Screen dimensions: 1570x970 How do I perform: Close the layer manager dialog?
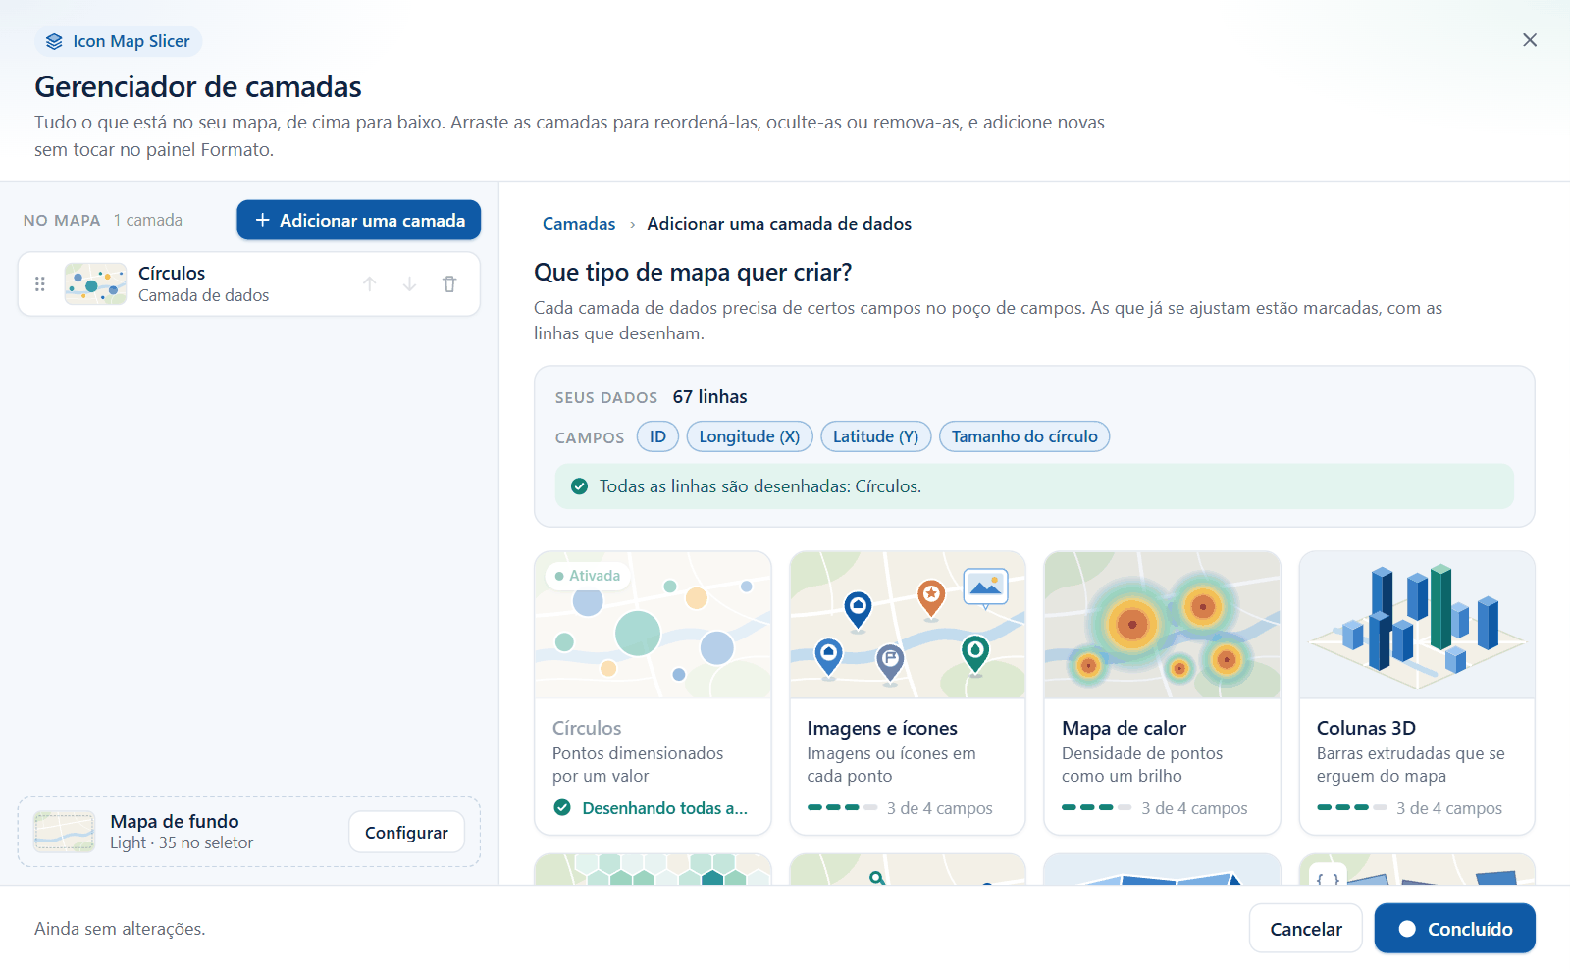[1530, 40]
